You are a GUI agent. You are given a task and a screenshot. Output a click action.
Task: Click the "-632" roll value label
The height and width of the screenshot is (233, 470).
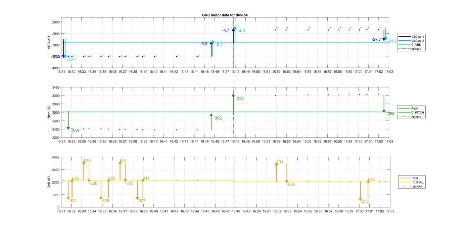coord(73,201)
